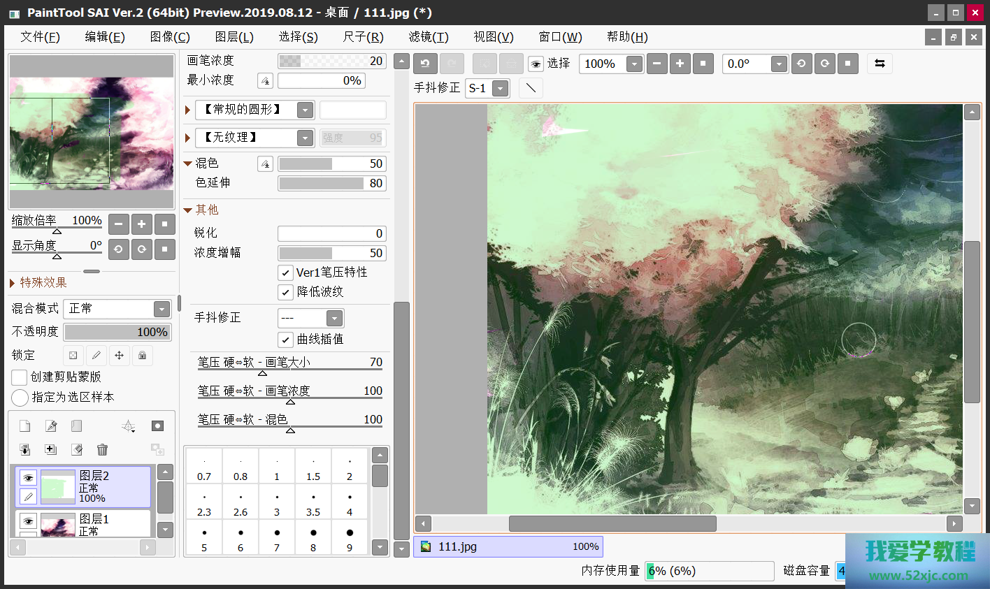
Task: Click the flip canvas horizontally icon
Action: [x=880, y=64]
